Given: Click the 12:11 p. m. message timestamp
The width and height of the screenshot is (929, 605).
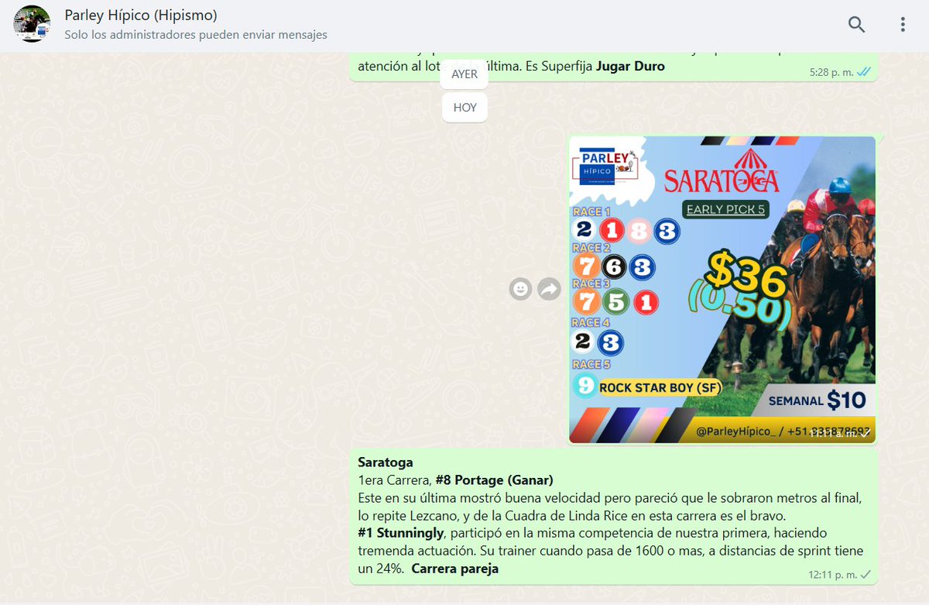Looking at the screenshot, I should click(x=833, y=574).
